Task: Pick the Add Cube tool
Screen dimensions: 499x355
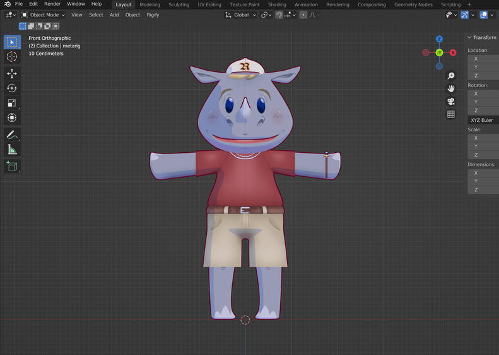Action: [12, 166]
